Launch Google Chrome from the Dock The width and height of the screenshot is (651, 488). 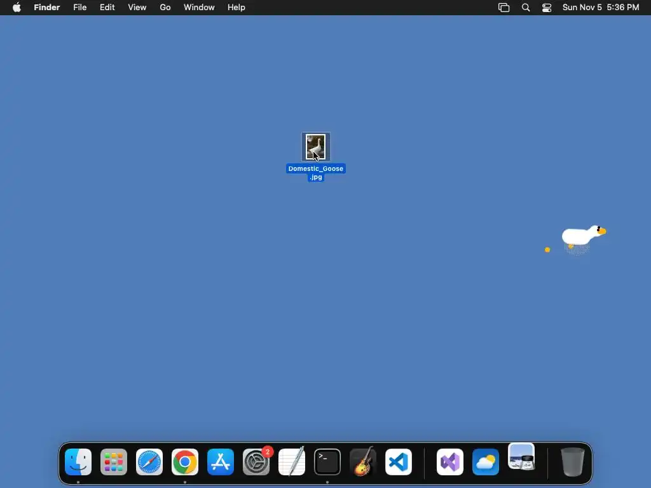click(x=185, y=462)
